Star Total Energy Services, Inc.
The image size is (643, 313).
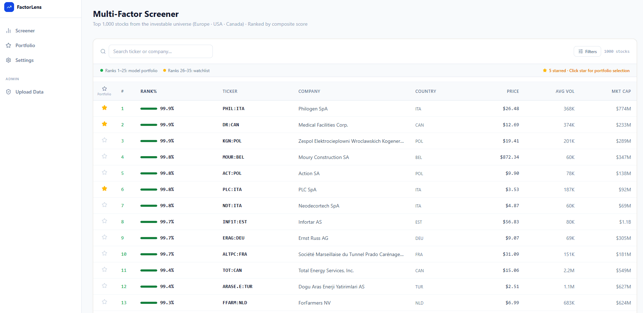(104, 270)
